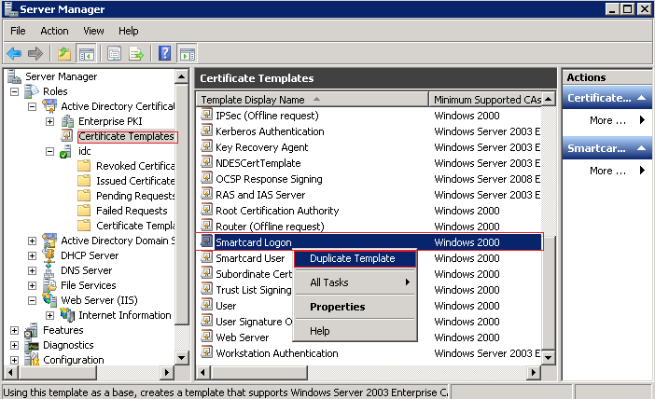The height and width of the screenshot is (399, 655).
Task: Open the File menu
Action: [x=18, y=31]
